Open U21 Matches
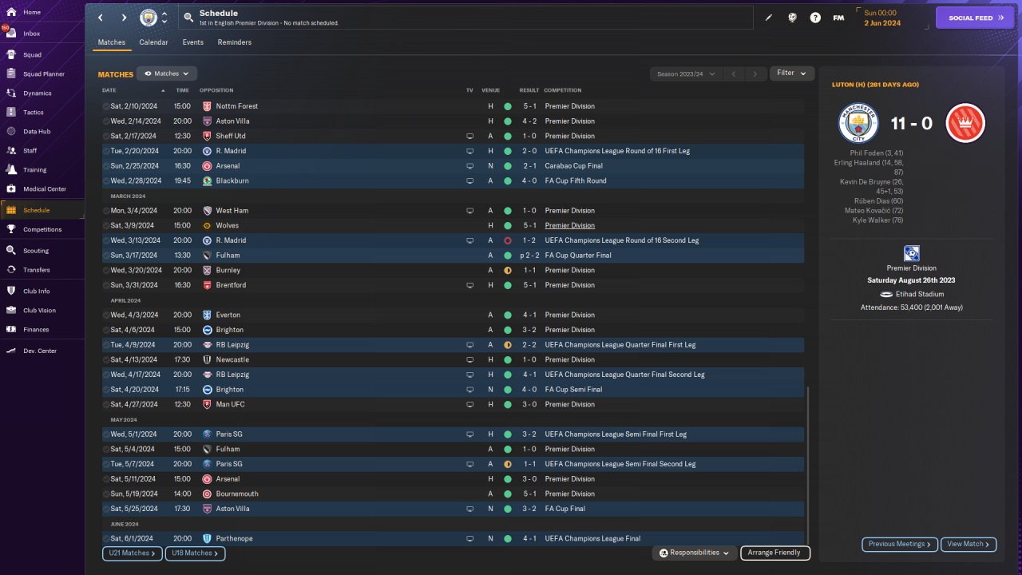The height and width of the screenshot is (575, 1022). tap(133, 553)
